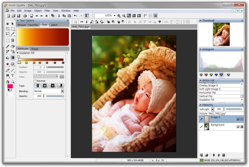Show the red channel histogram
The height and width of the screenshot is (167, 249).
point(206,75)
